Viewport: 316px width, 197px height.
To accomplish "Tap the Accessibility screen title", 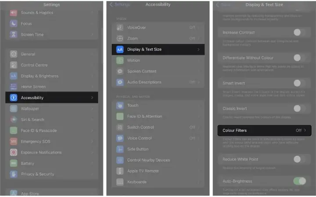I will pos(158,4).
